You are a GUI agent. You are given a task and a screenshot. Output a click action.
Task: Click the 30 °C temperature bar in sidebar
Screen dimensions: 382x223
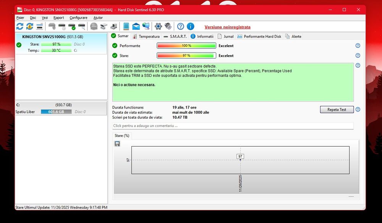pos(56,50)
